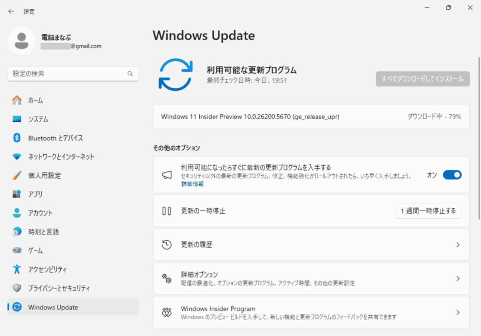Viewport: 481px width, 336px height.
Task: Click the pause icon beside 更新の一時停止
Action: (167, 211)
